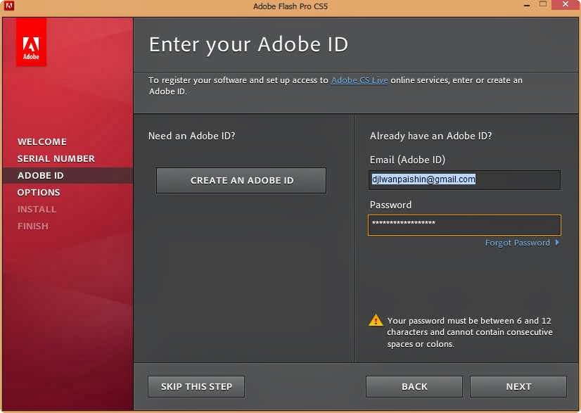Go back with the Back button

pyautogui.click(x=414, y=387)
